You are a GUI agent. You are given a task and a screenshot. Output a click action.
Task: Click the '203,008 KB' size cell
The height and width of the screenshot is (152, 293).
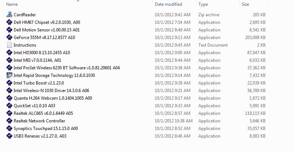[x=255, y=37]
